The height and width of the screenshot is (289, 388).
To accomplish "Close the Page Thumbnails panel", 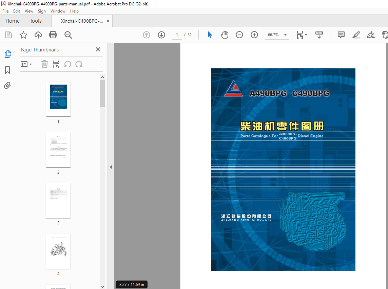I will coord(98,49).
